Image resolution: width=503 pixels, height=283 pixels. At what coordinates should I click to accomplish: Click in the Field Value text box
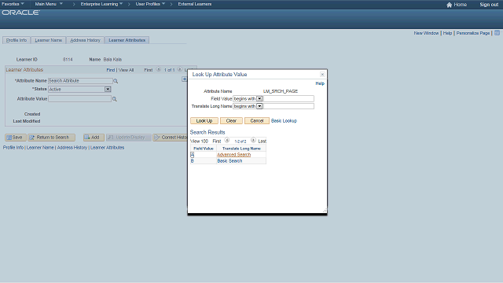click(288, 99)
